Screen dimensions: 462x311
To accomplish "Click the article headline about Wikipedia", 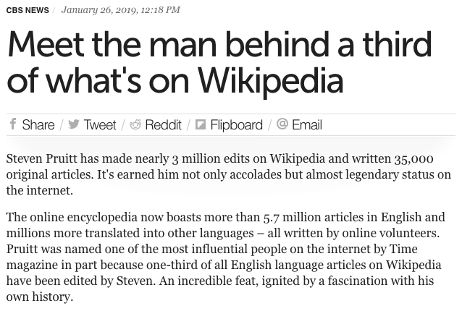I will coord(219,63).
